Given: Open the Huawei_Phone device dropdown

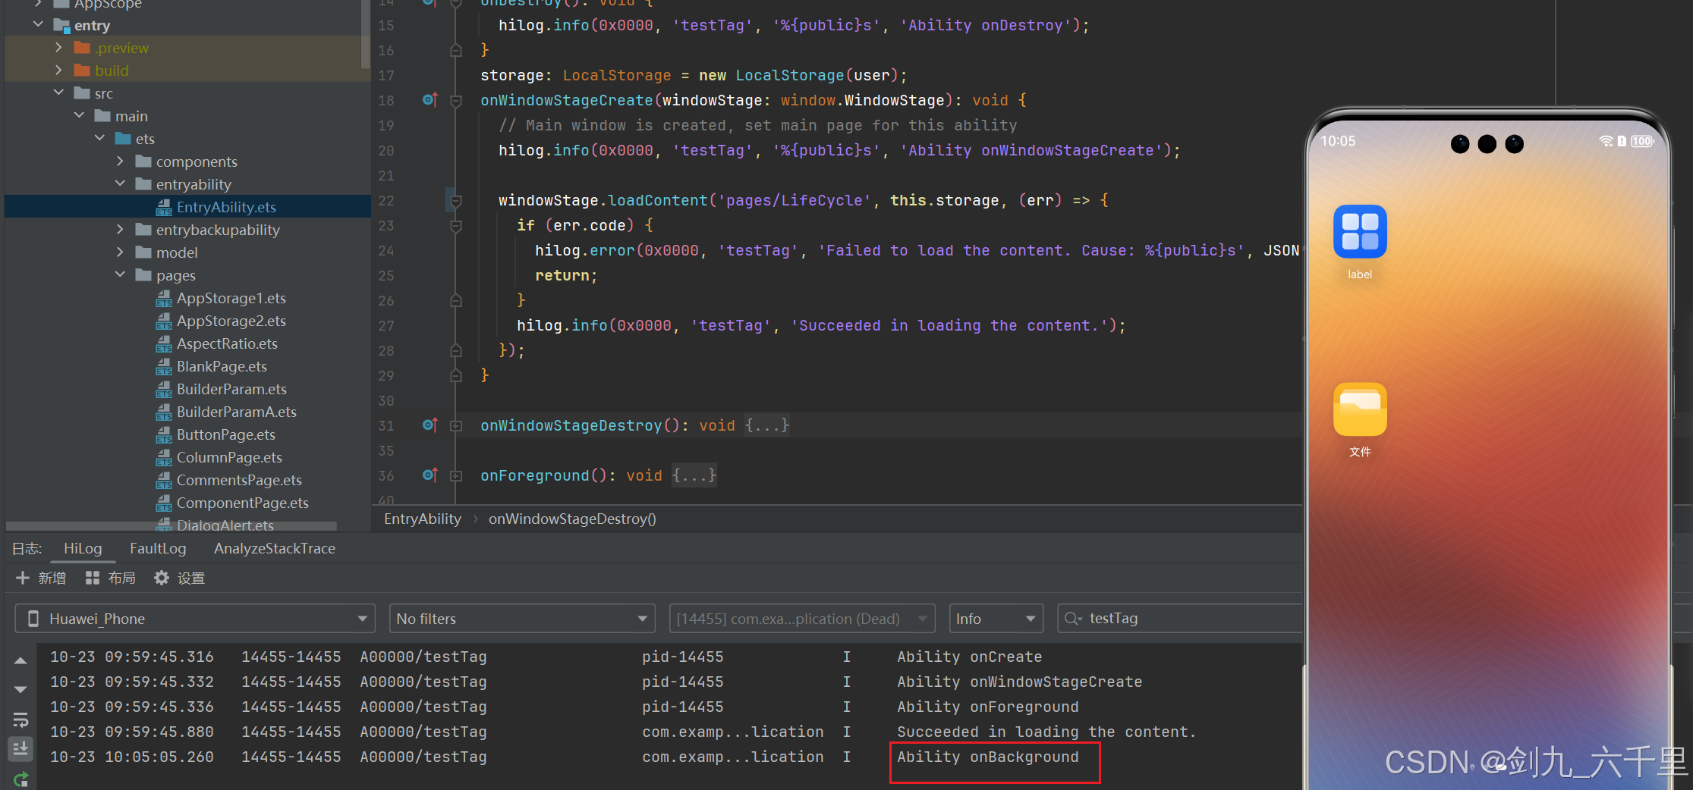Looking at the screenshot, I should coord(195,619).
